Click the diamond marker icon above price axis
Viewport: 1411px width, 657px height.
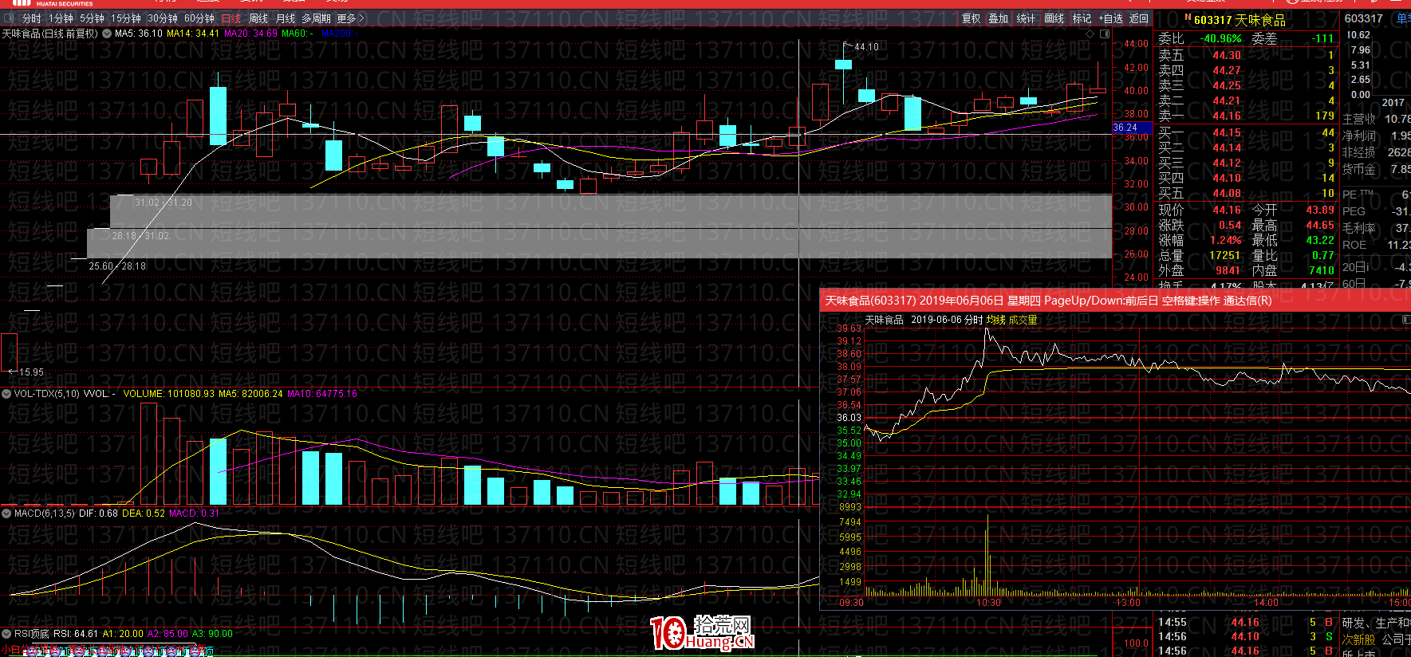tap(1090, 34)
